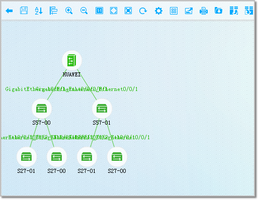
Task: Click the back arrow icon
Action: coord(9,11)
